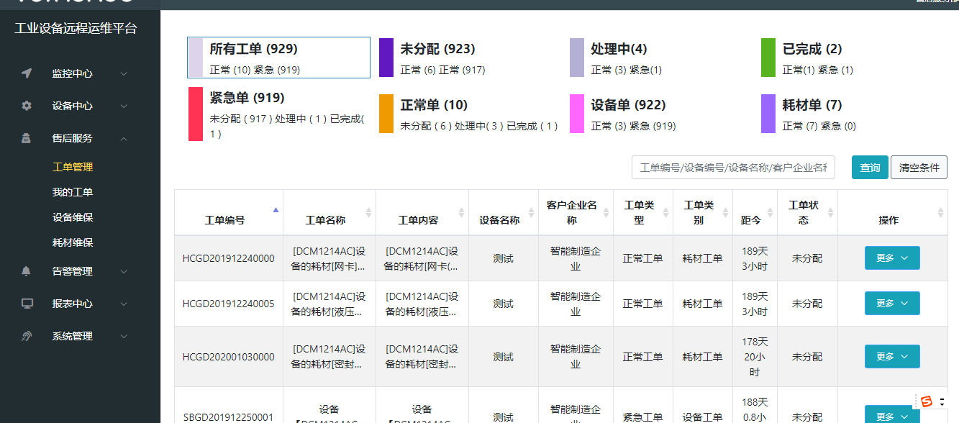Click the monitor icon beside 报表中心
The image size is (959, 423).
tap(27, 304)
